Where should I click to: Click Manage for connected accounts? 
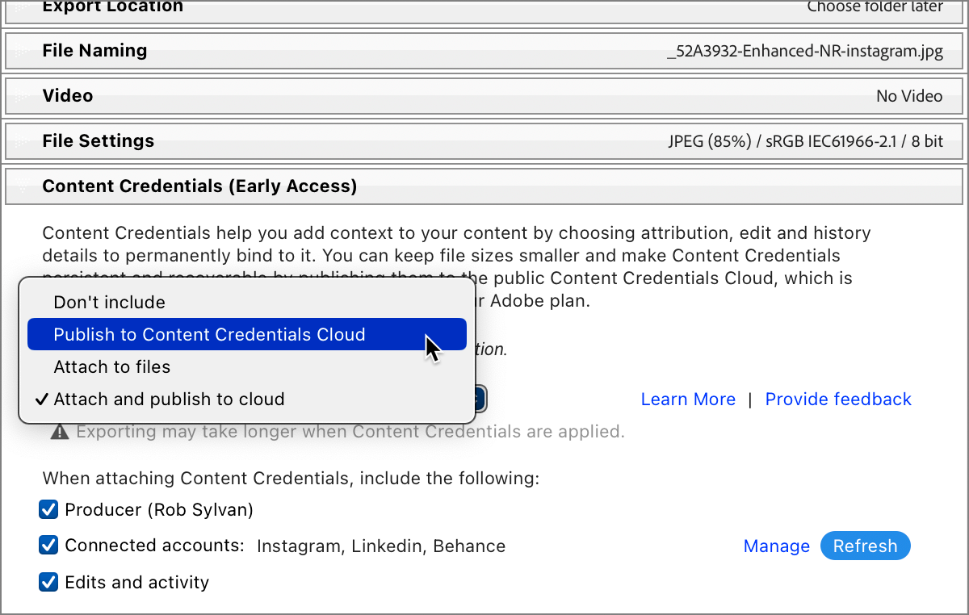[776, 546]
